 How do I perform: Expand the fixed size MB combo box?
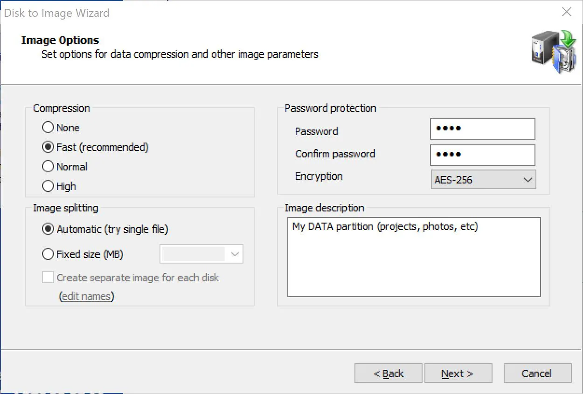click(x=201, y=254)
